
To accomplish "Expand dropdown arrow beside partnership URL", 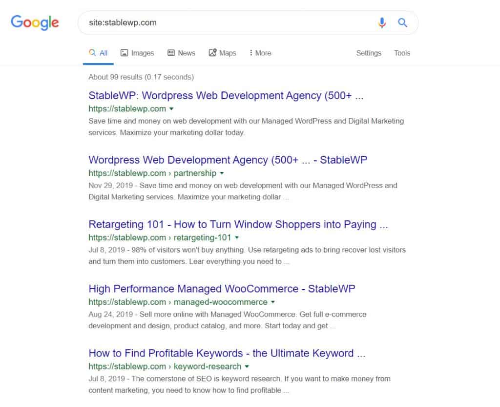I will (222, 173).
